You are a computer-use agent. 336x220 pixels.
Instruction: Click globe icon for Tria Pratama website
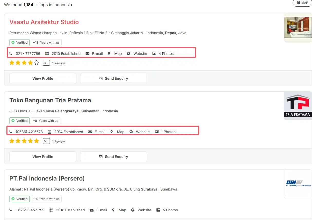[x=131, y=132]
